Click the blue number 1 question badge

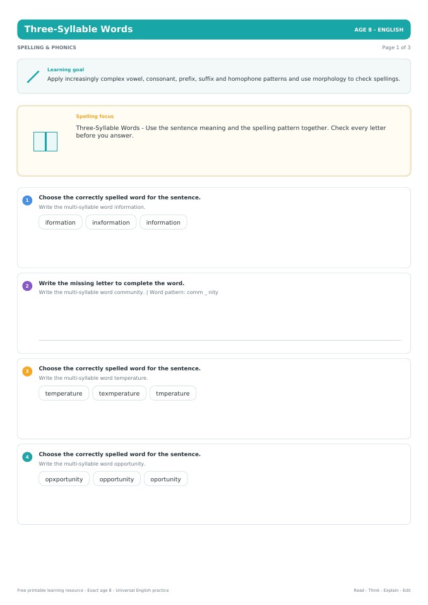click(27, 200)
